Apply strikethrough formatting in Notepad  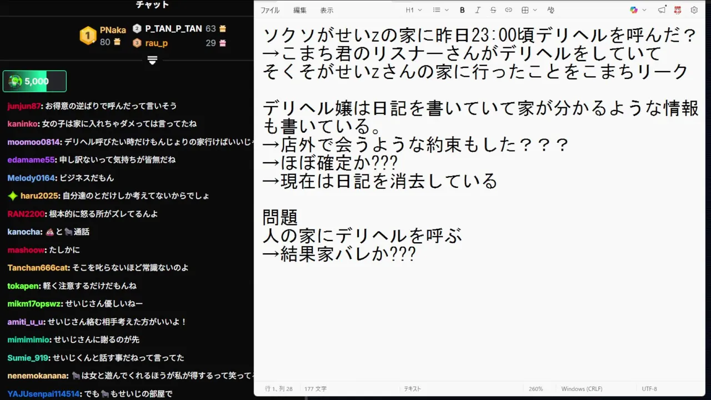pos(493,10)
